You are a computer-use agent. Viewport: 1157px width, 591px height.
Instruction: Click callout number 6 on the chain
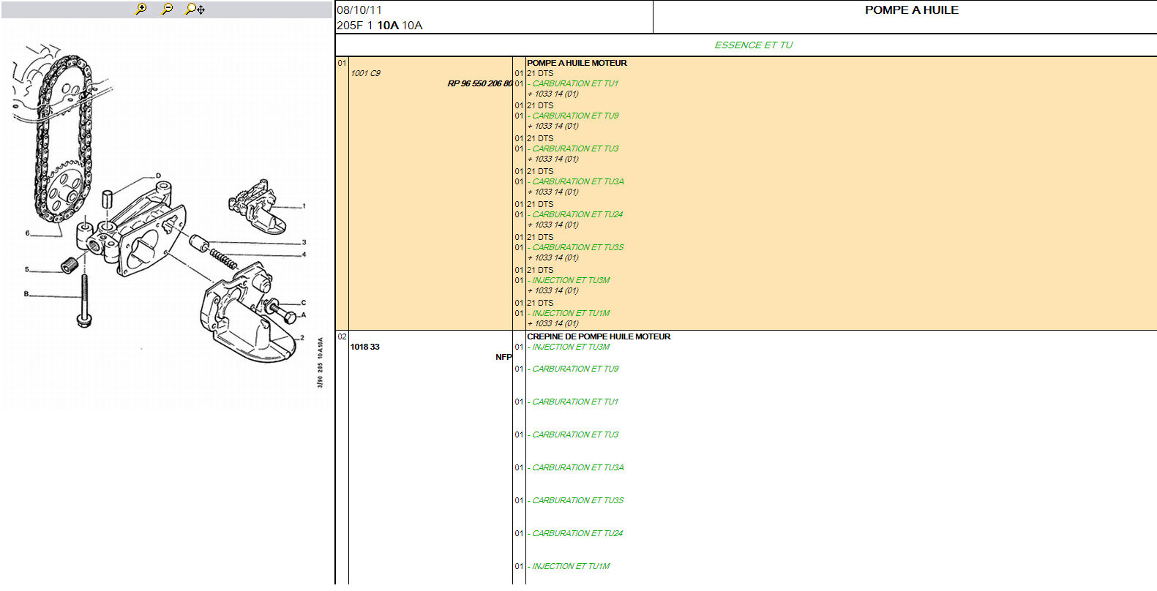(x=27, y=233)
